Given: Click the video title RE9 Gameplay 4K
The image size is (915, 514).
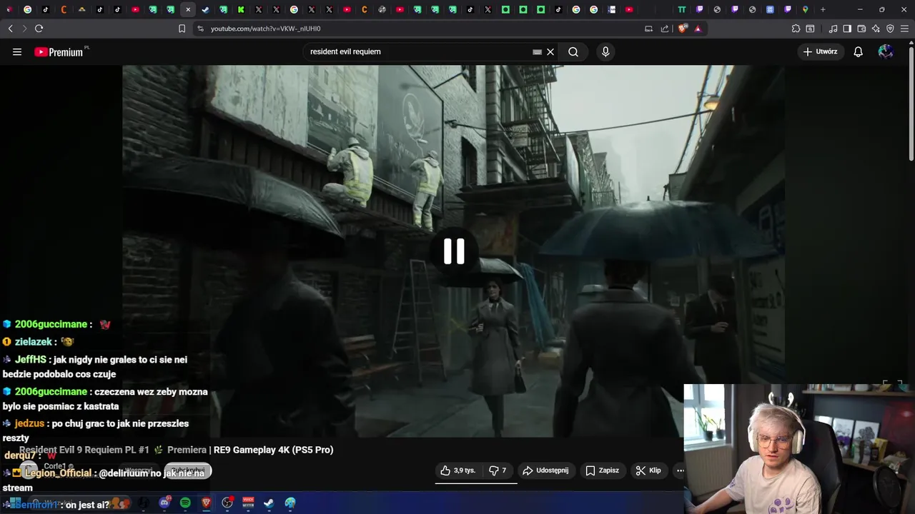Looking at the screenshot, I should pyautogui.click(x=176, y=450).
